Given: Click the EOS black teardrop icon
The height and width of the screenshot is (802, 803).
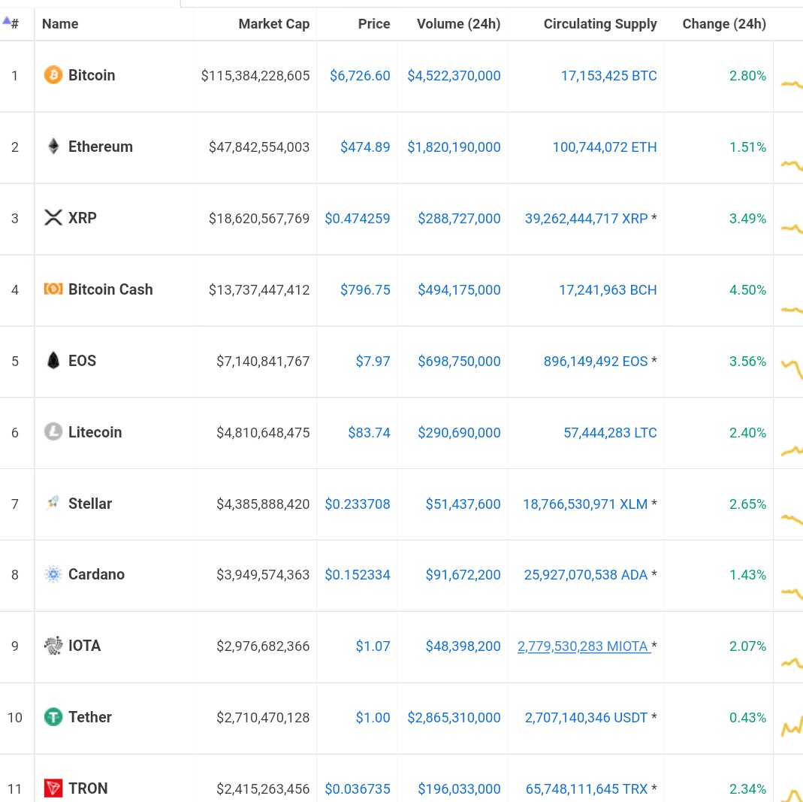Looking at the screenshot, I should (53, 360).
